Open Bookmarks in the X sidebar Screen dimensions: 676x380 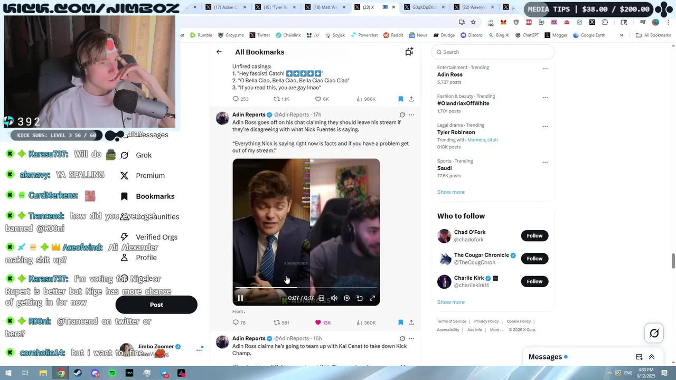point(148,196)
